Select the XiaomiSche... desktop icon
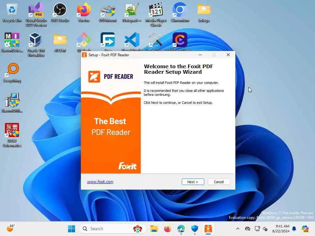Screen dimensions: 315x236 pyautogui.click(x=12, y=42)
